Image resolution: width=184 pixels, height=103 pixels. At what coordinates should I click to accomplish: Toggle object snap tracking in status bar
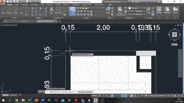coord(122,96)
